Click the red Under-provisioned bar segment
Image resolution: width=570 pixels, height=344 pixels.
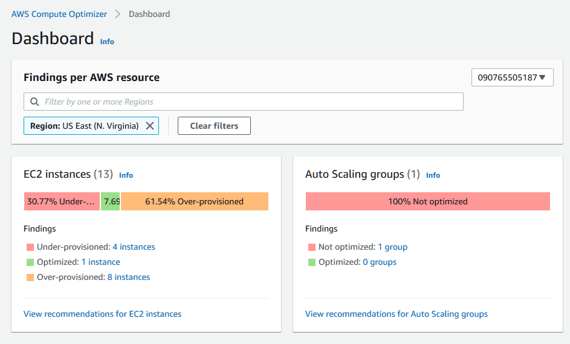pyautogui.click(x=62, y=201)
